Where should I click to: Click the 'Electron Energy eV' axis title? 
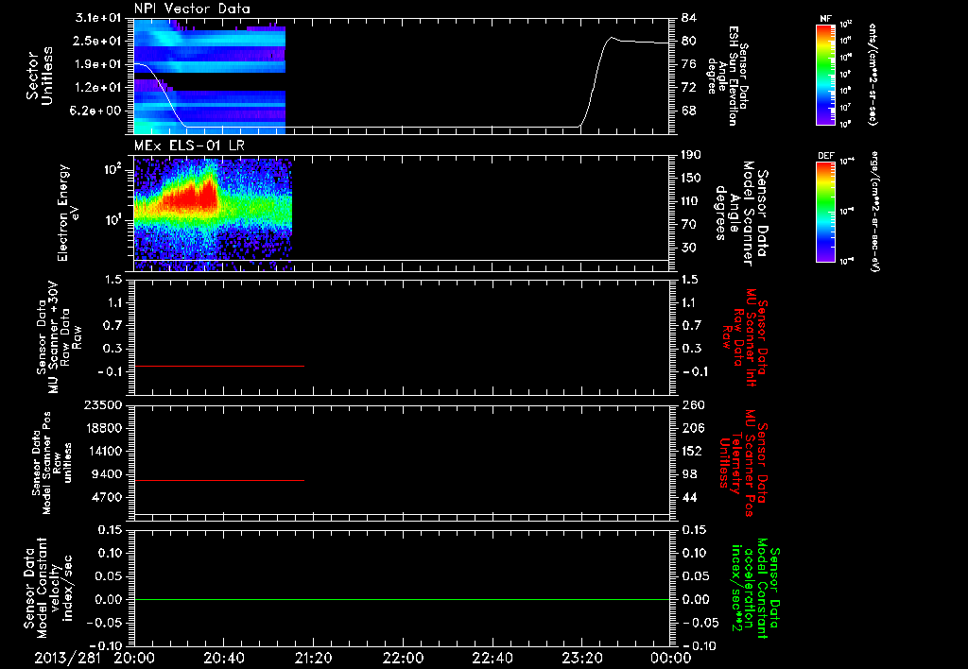68,213
